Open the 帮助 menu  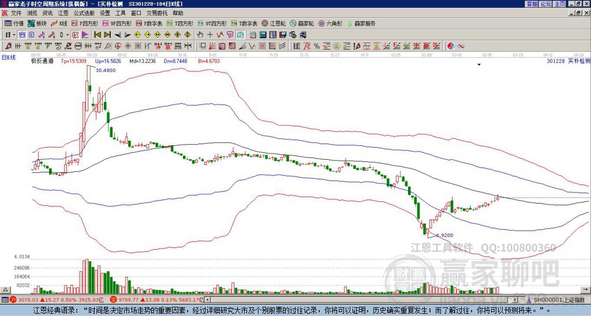coord(178,13)
